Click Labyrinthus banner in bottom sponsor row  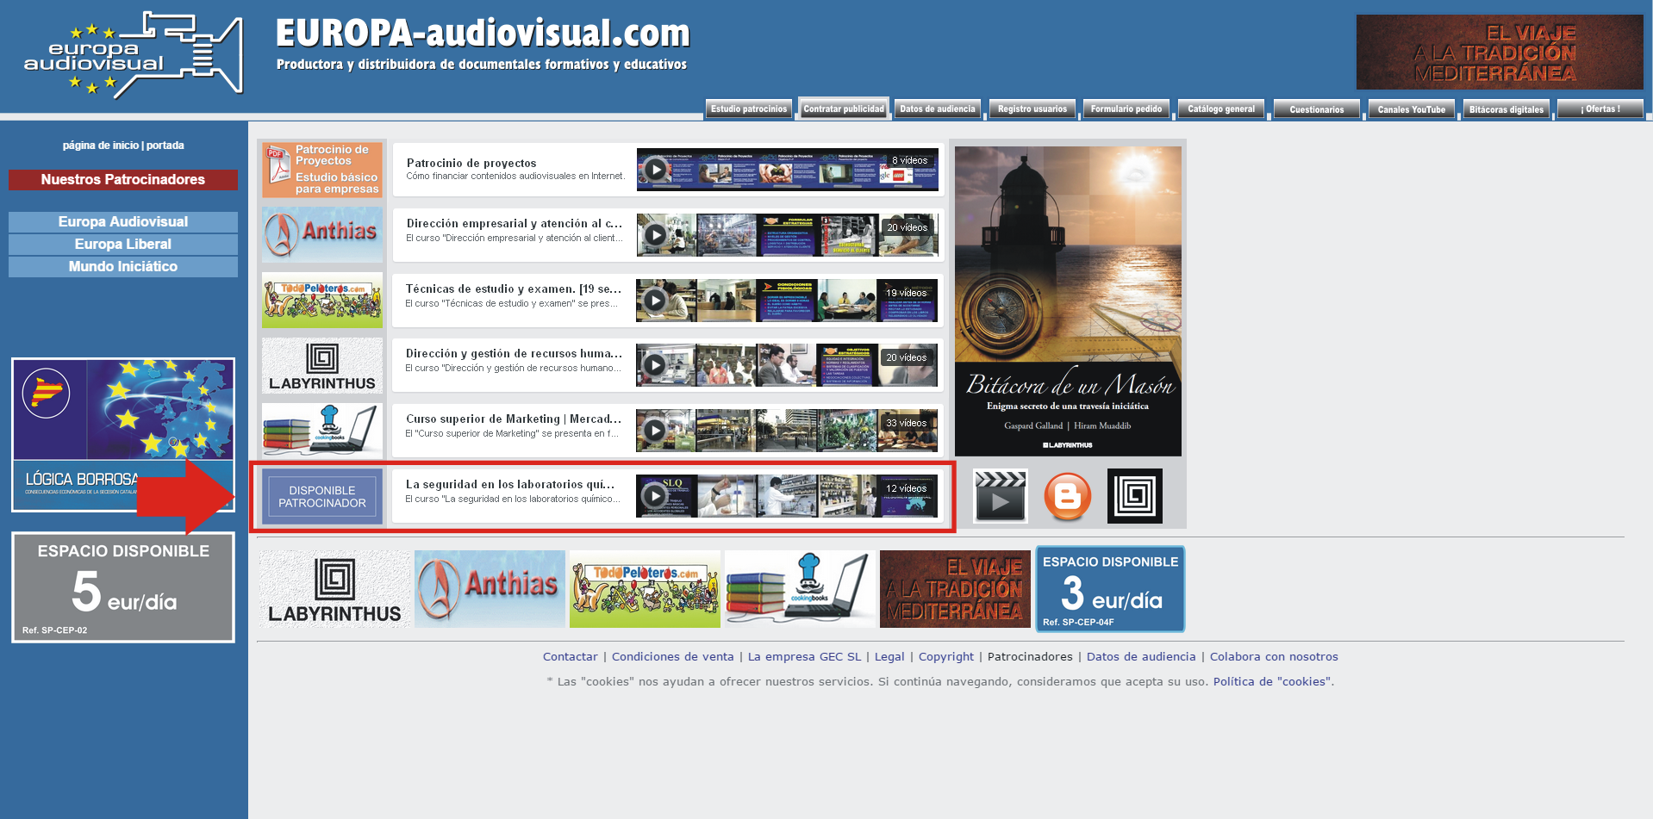[334, 589]
